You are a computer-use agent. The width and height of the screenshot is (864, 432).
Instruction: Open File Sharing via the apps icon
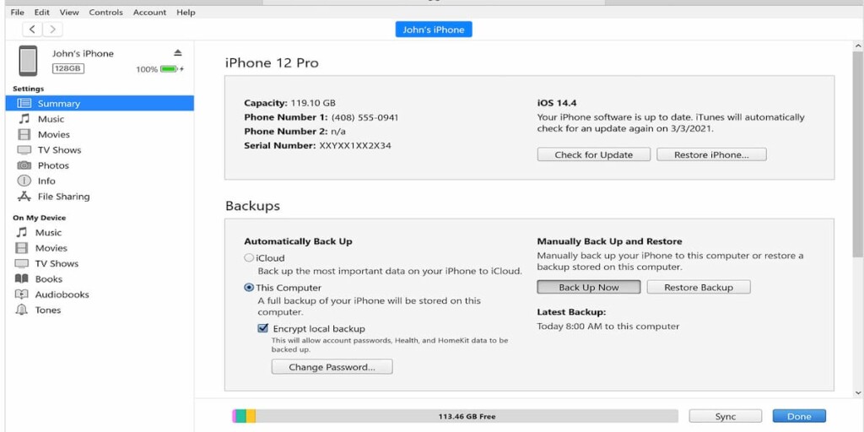[x=24, y=196]
